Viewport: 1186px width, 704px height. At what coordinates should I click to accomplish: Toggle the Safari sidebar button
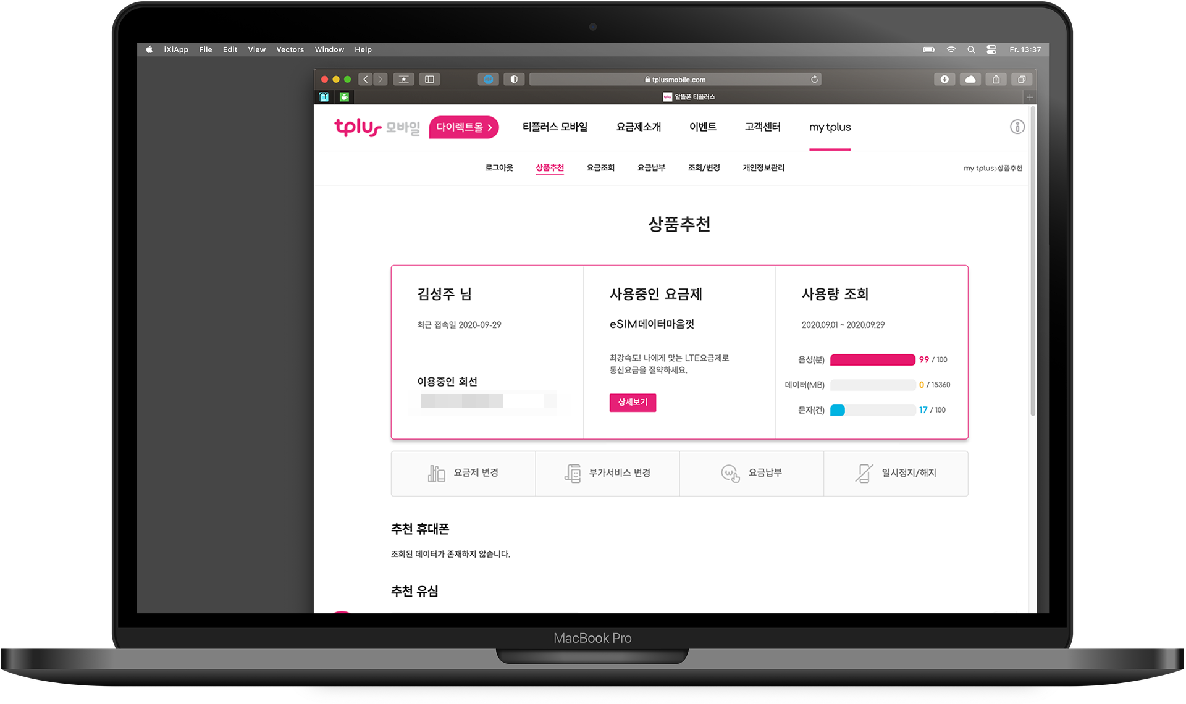point(429,79)
